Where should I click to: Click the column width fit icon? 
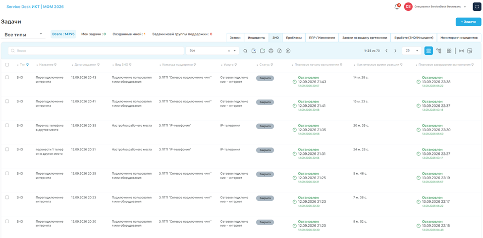point(461,51)
